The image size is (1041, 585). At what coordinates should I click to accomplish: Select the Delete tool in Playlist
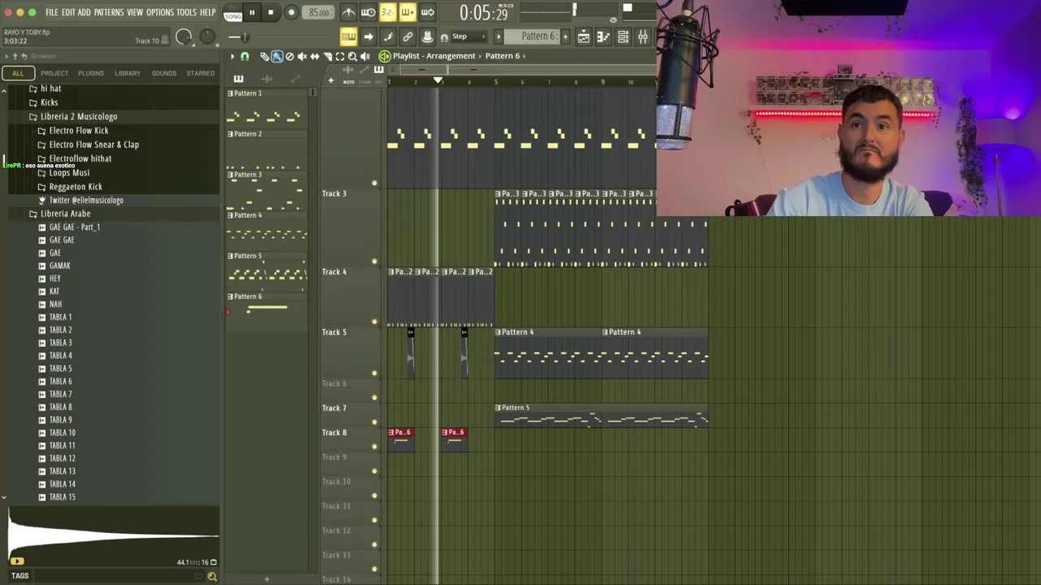click(290, 56)
